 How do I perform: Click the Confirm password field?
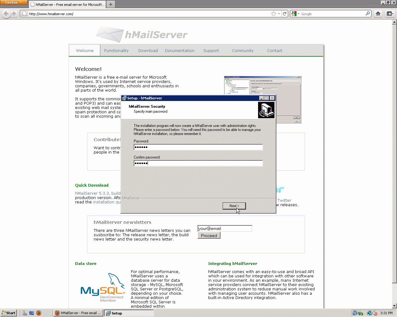(x=198, y=163)
